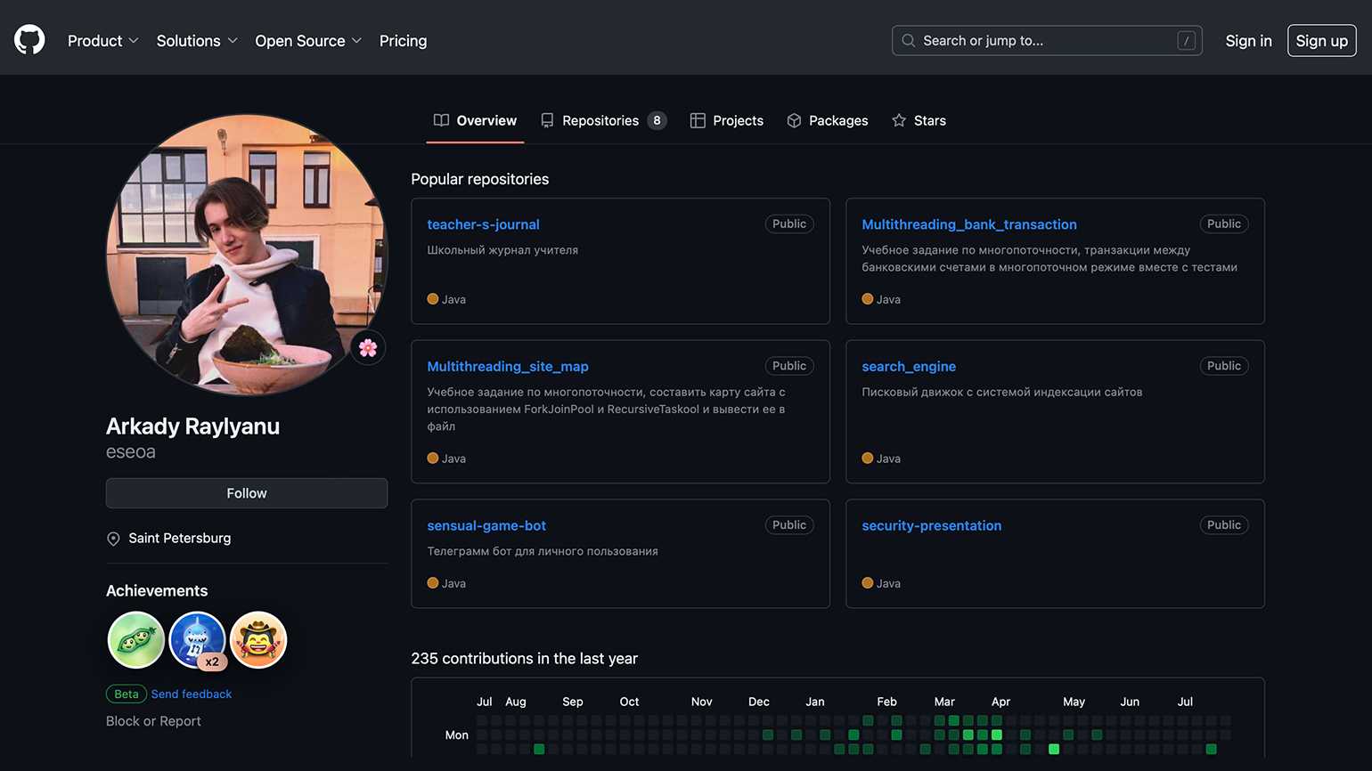Open the Packages tab

[x=828, y=121]
